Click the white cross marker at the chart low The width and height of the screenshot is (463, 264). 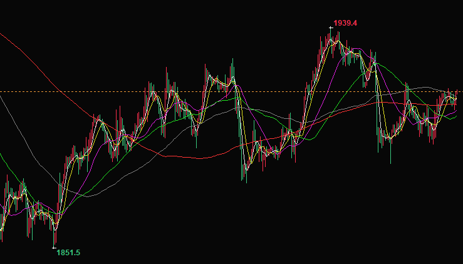pyautogui.click(x=54, y=248)
